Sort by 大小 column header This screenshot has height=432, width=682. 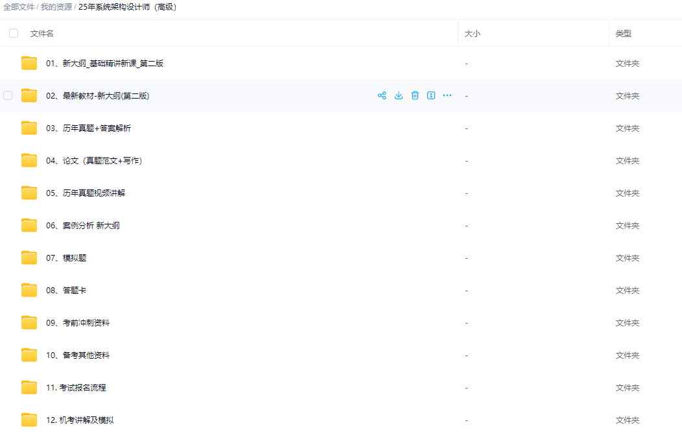(x=473, y=34)
